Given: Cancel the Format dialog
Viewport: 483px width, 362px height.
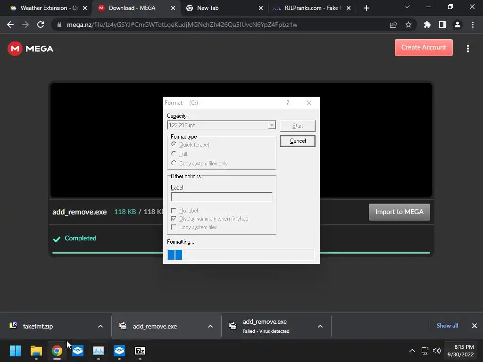Looking at the screenshot, I should [x=298, y=141].
